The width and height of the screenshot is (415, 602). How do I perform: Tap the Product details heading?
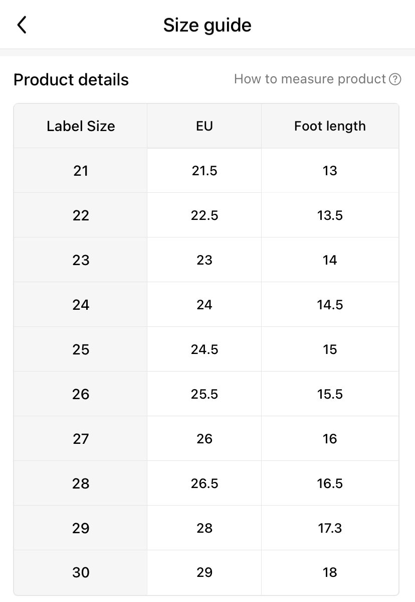(71, 80)
